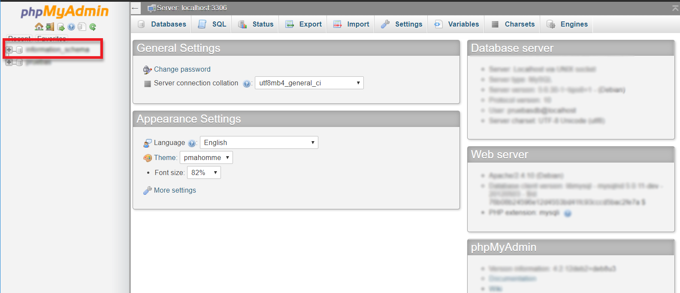The image size is (680, 293).
Task: Click the information_schema database cylinder icon
Action: click(x=19, y=50)
